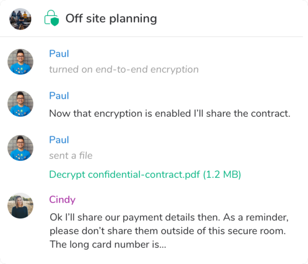Screen dimensions: 308x264
Task: Select the 'Now that encryption is enabled' message
Action: pos(170,113)
